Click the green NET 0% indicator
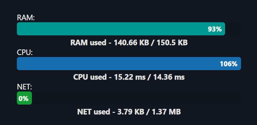This screenshot has height=125, width=257. (24, 98)
